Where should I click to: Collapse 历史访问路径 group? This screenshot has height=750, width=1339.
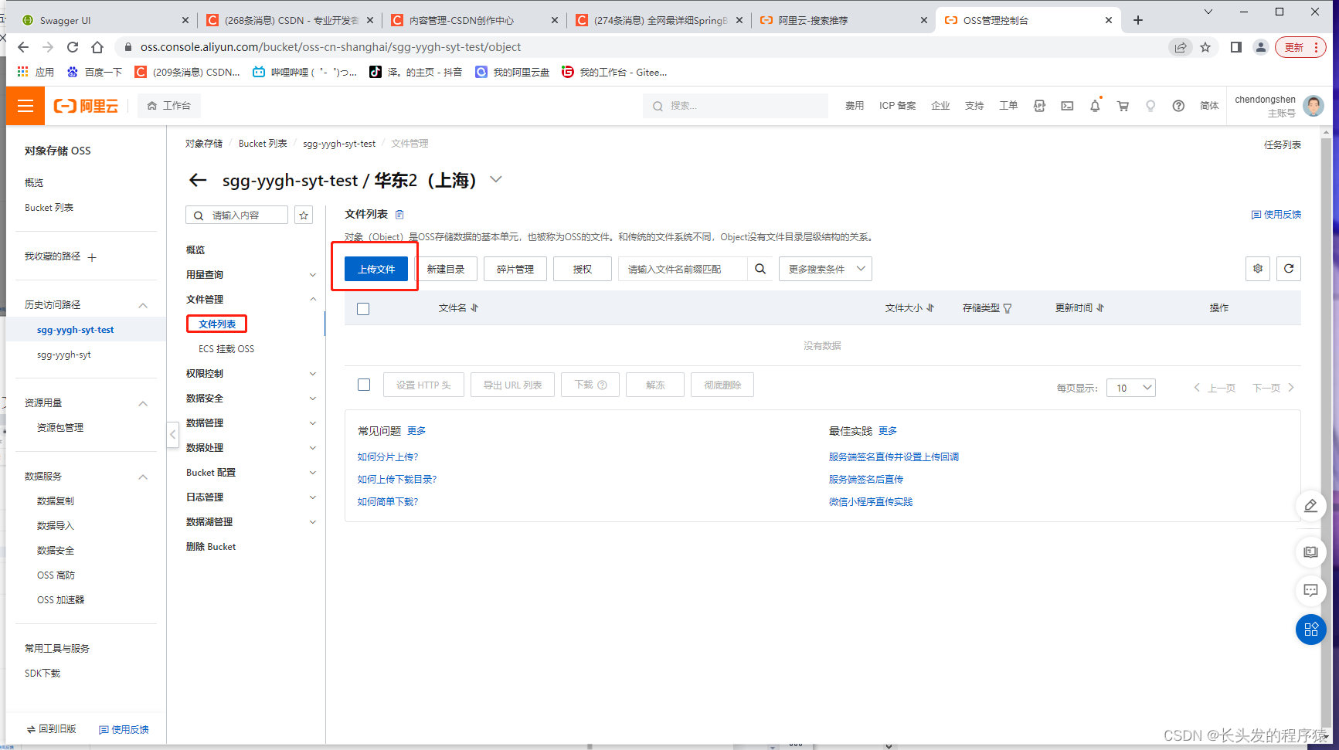[x=143, y=305]
